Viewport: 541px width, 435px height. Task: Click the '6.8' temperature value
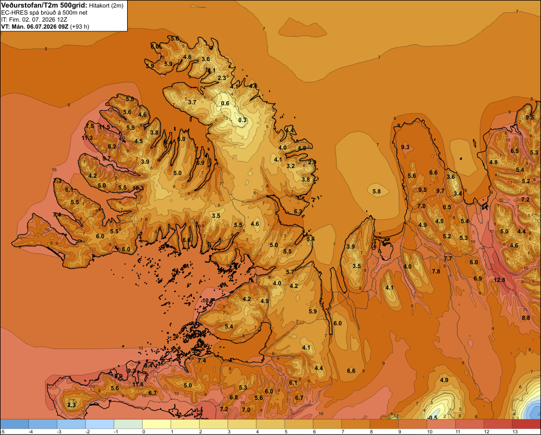click(234, 397)
